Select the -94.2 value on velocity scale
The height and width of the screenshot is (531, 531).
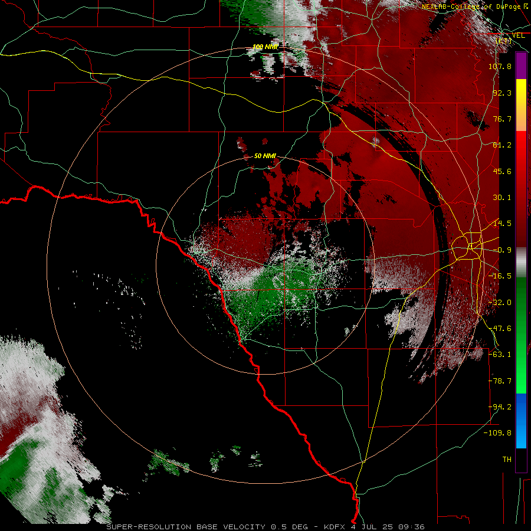[x=500, y=407]
